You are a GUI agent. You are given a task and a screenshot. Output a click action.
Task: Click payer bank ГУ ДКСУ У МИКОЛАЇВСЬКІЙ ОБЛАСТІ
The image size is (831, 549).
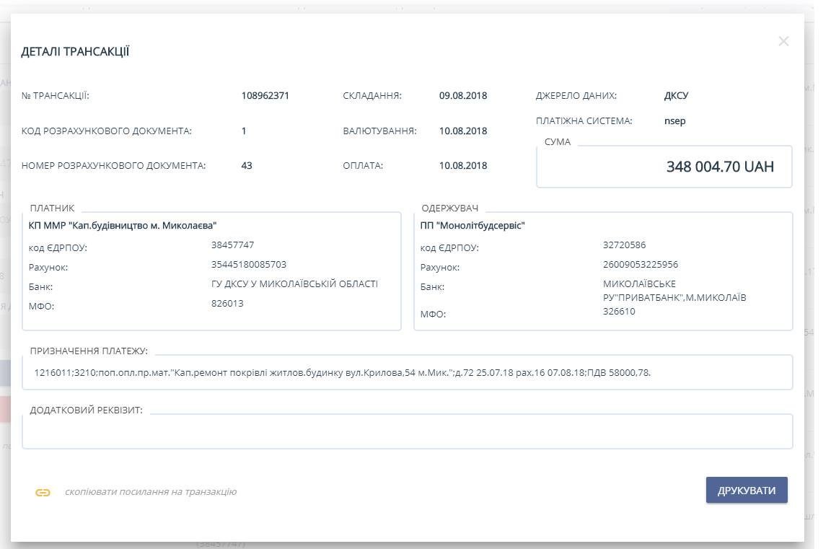294,284
